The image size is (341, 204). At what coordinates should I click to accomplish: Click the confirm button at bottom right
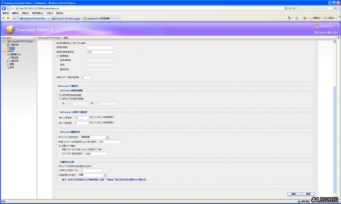pos(294,194)
